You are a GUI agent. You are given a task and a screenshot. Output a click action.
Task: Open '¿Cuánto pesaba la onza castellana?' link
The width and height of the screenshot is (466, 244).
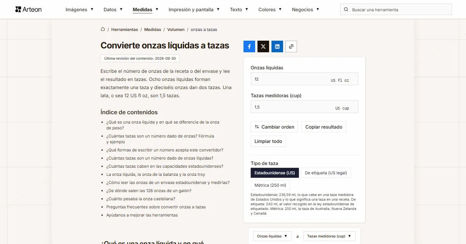141,199
